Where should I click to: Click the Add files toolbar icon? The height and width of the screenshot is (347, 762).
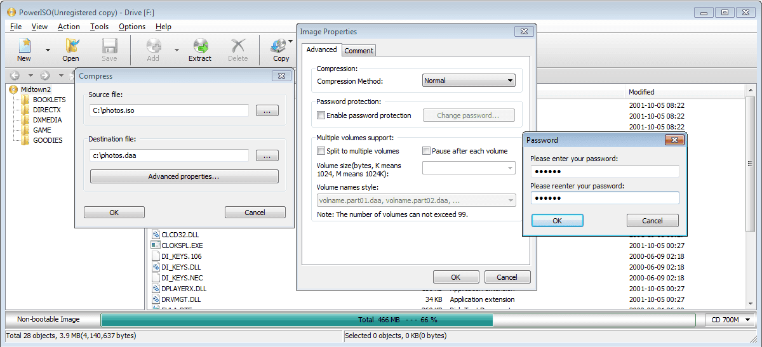click(x=153, y=46)
